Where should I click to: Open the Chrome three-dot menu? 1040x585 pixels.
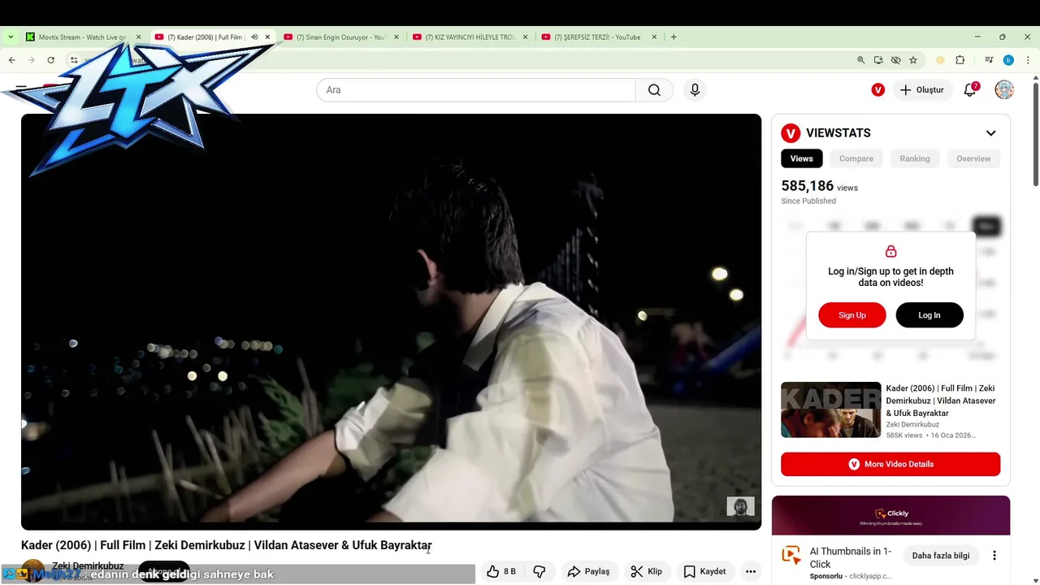(x=1028, y=60)
